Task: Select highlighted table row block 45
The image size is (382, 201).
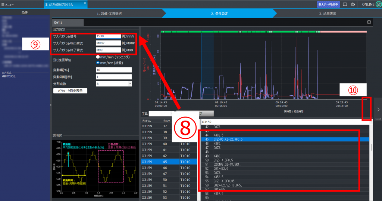Action: coord(169,162)
